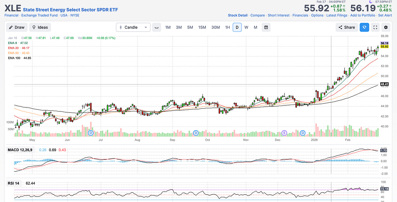The width and height of the screenshot is (397, 202).
Task: Click the moon after-hours icon
Action: pos(371,2)
